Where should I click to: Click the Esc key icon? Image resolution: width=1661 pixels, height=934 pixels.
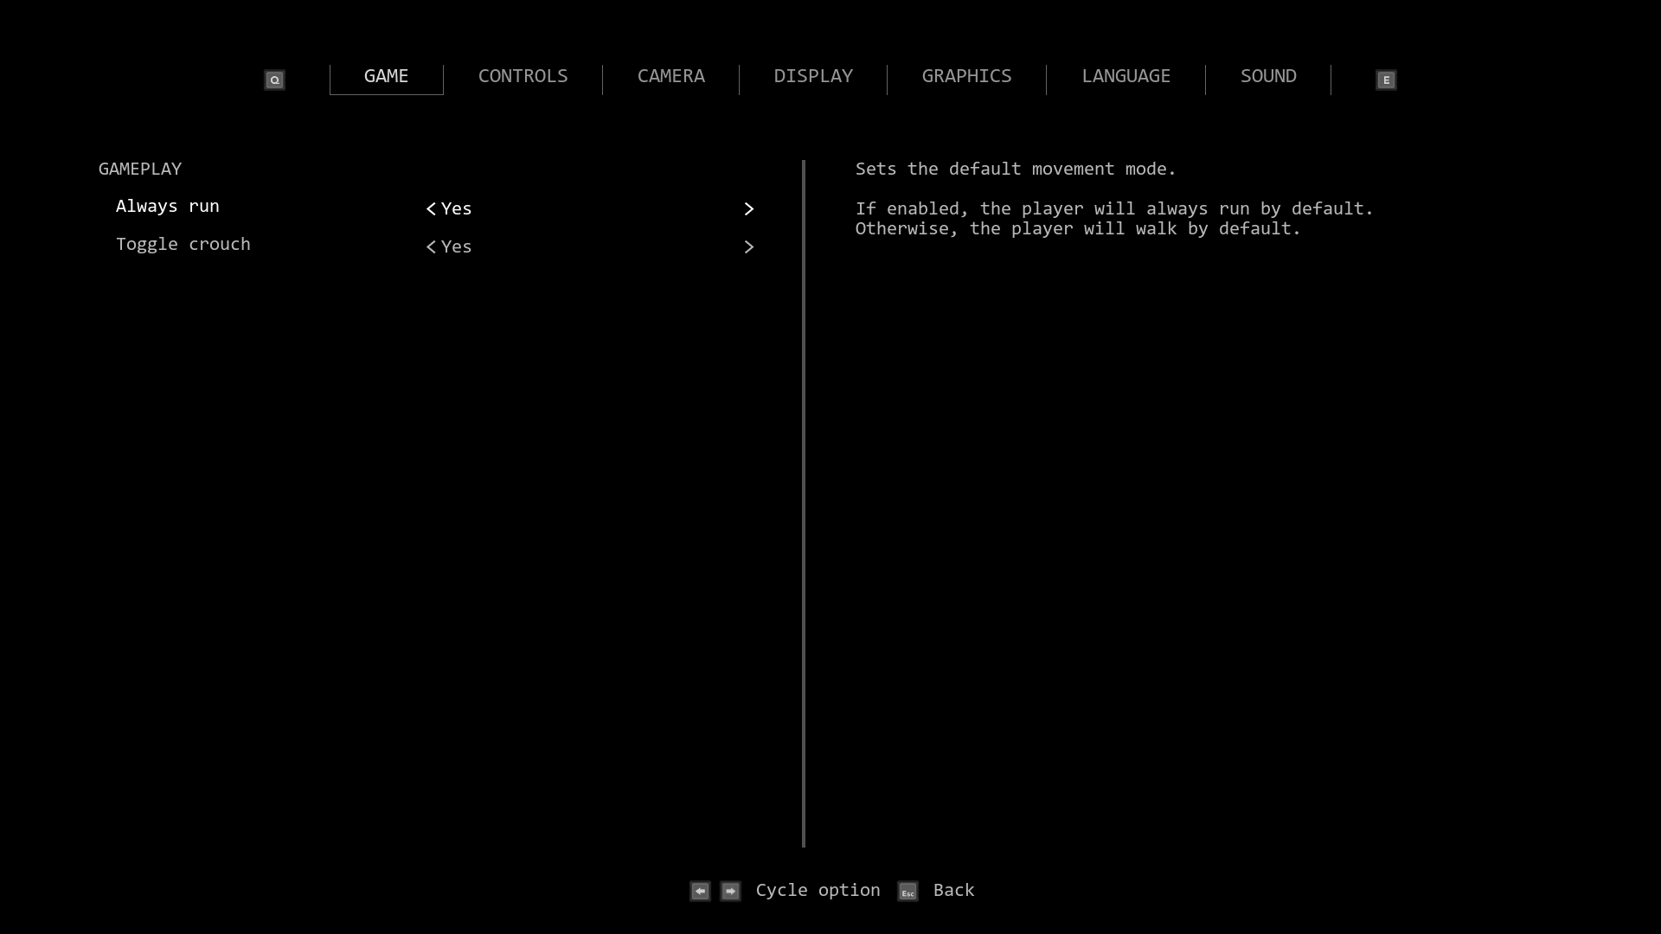click(907, 892)
